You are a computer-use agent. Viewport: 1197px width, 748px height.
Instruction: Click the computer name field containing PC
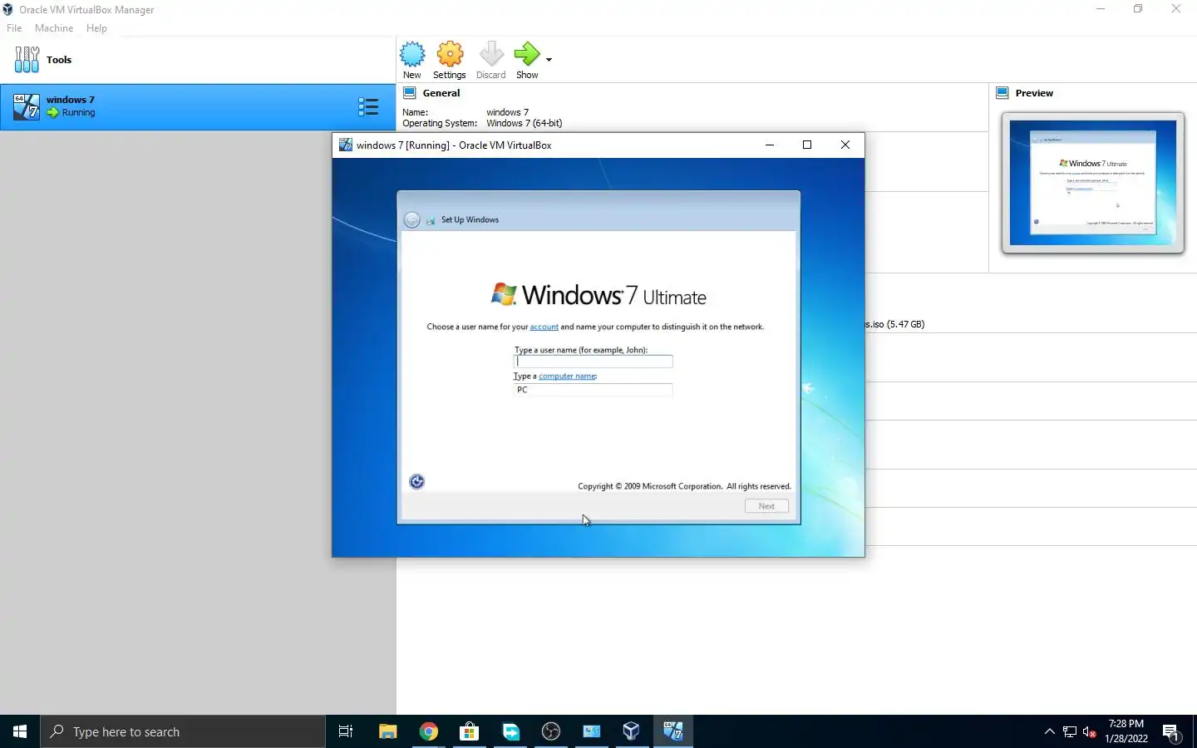tap(594, 390)
